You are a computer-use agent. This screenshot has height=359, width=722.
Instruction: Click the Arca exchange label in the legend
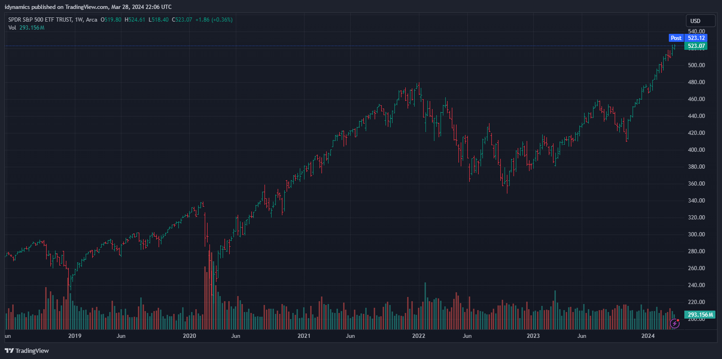point(92,20)
